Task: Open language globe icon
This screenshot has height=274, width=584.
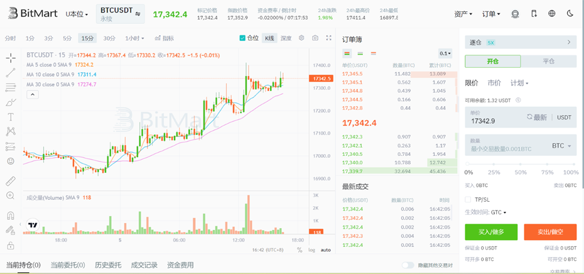Action: 551,13
